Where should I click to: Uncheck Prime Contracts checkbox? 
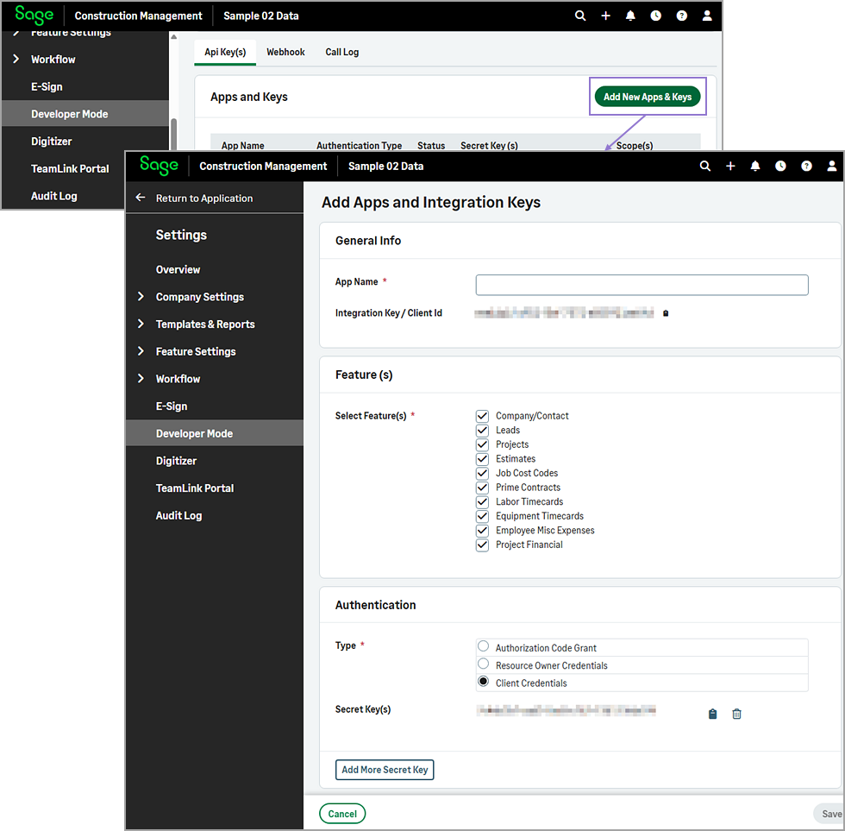(x=482, y=488)
